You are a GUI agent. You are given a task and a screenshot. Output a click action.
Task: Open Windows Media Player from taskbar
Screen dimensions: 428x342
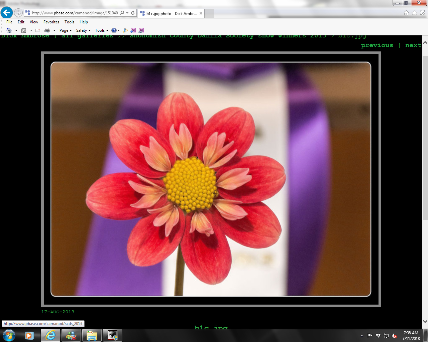[x=29, y=335]
